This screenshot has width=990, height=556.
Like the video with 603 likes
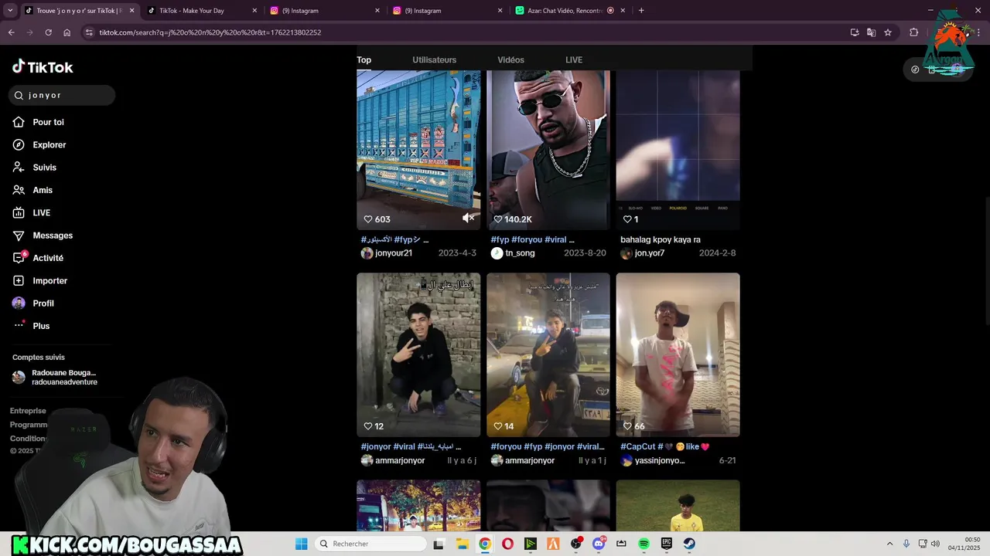click(x=368, y=219)
